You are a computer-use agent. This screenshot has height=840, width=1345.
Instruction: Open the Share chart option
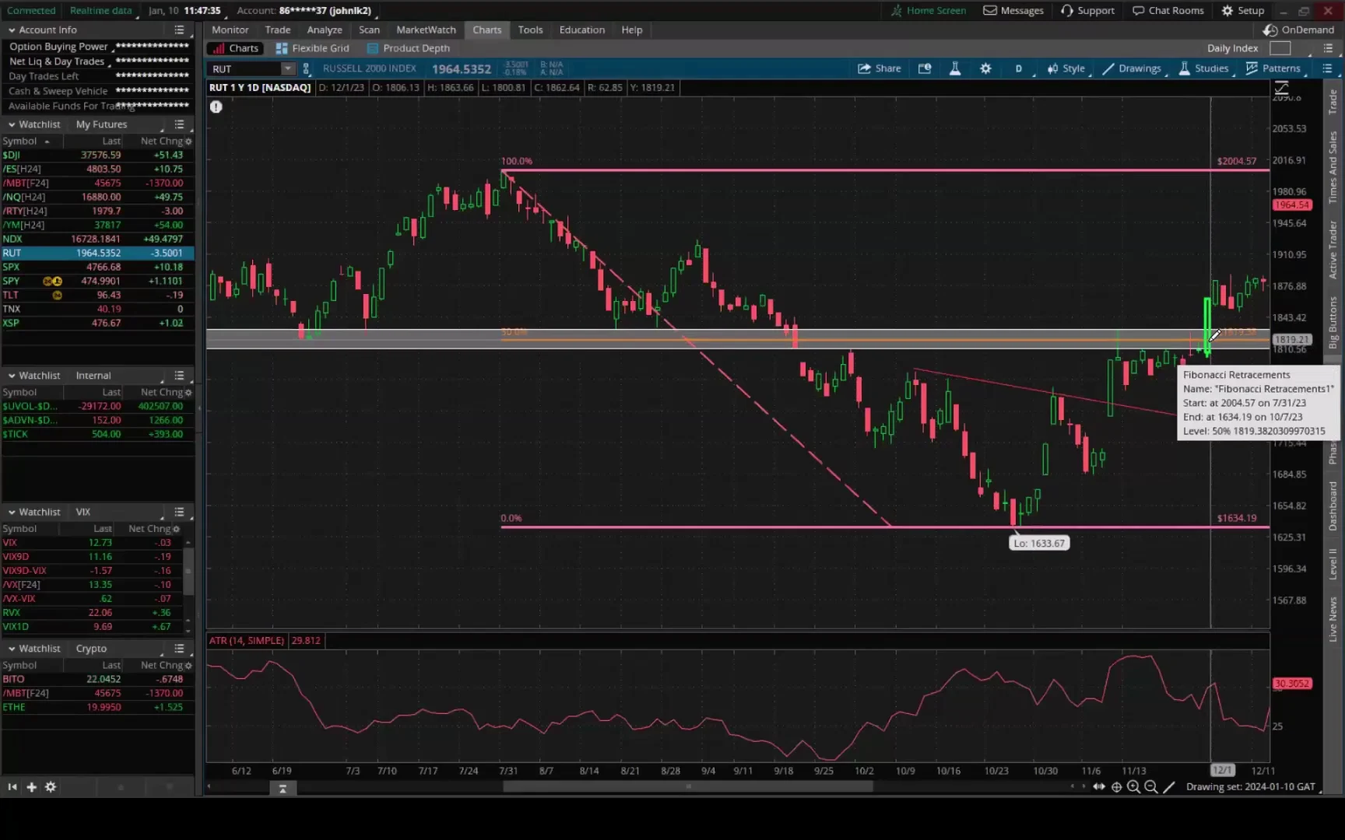(x=879, y=68)
